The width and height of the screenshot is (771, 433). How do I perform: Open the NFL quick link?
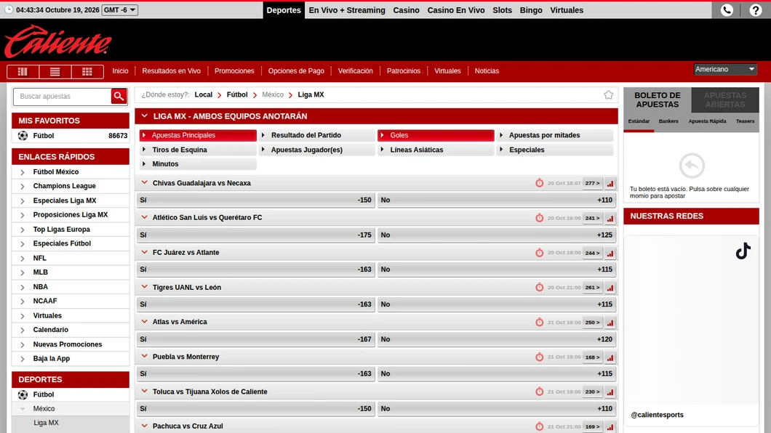tap(40, 258)
